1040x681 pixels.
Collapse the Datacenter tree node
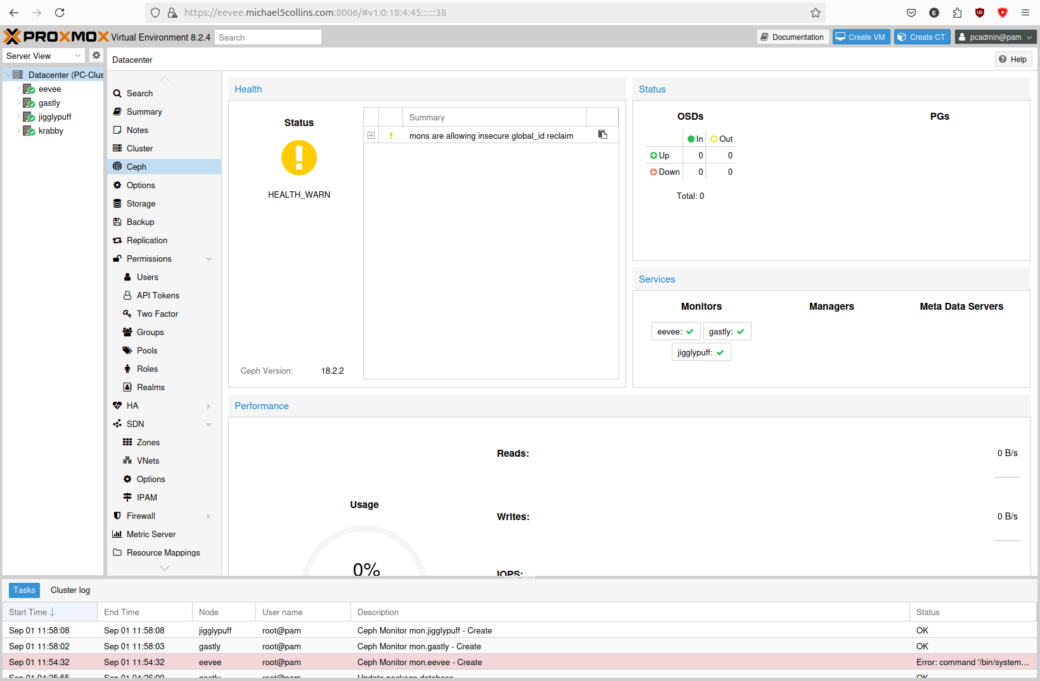(x=8, y=75)
